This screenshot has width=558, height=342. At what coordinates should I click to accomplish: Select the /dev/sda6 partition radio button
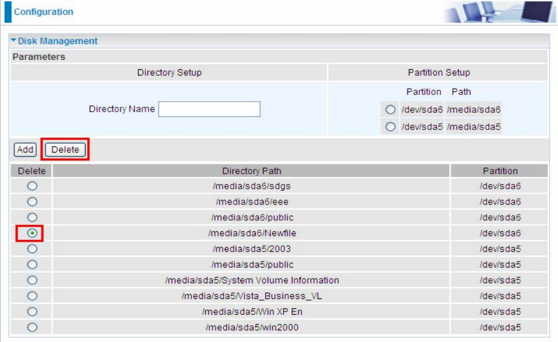(x=390, y=110)
